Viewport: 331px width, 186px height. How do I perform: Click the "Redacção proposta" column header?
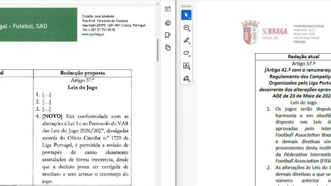coord(82,73)
